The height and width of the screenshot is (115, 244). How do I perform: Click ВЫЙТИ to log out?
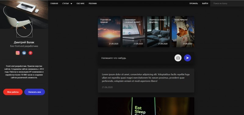205,4
